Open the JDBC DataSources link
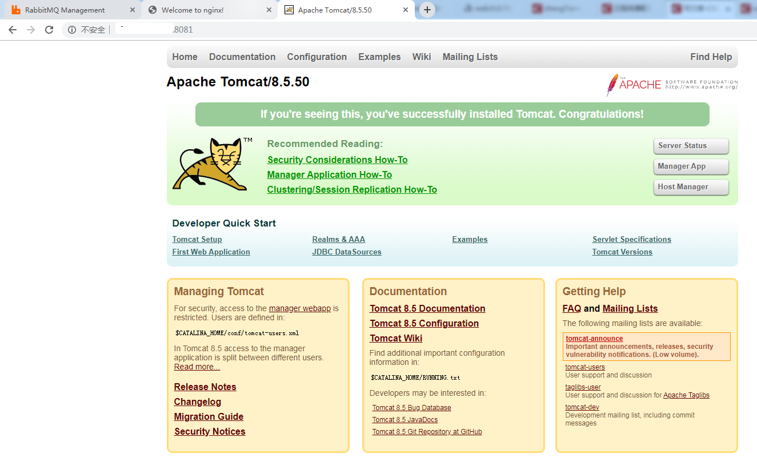 coord(347,252)
